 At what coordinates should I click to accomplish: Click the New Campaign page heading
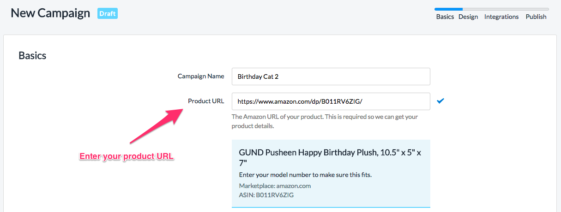point(50,13)
